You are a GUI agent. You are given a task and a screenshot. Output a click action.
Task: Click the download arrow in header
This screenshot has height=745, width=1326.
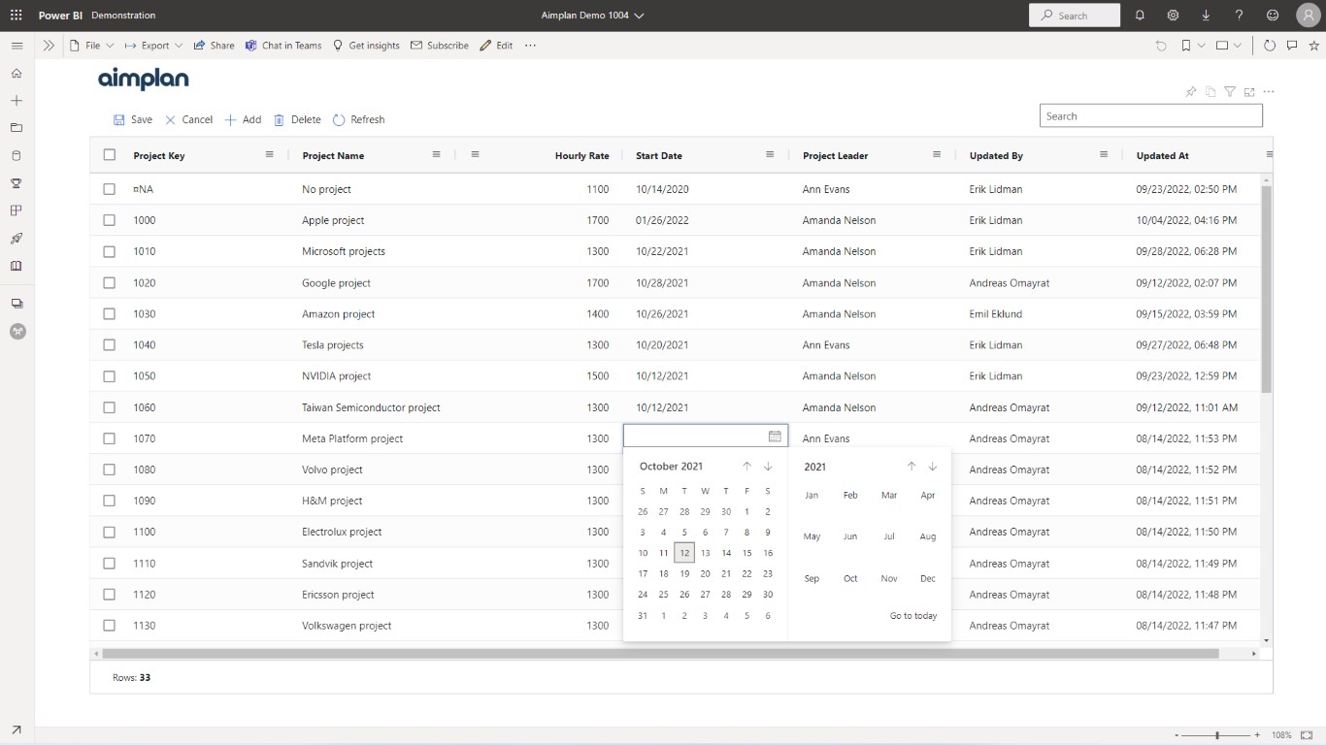point(1206,16)
